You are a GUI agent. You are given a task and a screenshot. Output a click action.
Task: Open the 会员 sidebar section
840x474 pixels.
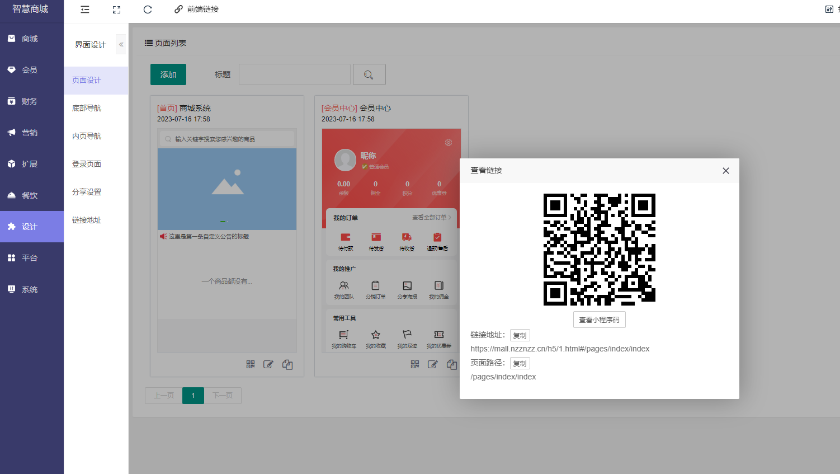(x=32, y=70)
